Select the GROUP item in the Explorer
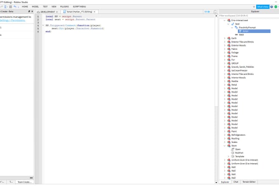279x186 pixels. point(235,63)
